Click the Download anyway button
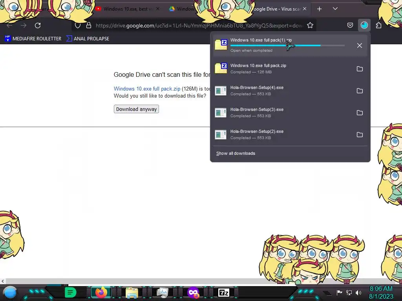Viewport: 402px width, 301px height. point(136,109)
